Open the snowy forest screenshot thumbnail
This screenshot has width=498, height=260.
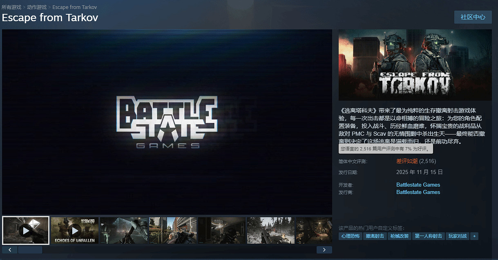pyautogui.click(x=270, y=231)
